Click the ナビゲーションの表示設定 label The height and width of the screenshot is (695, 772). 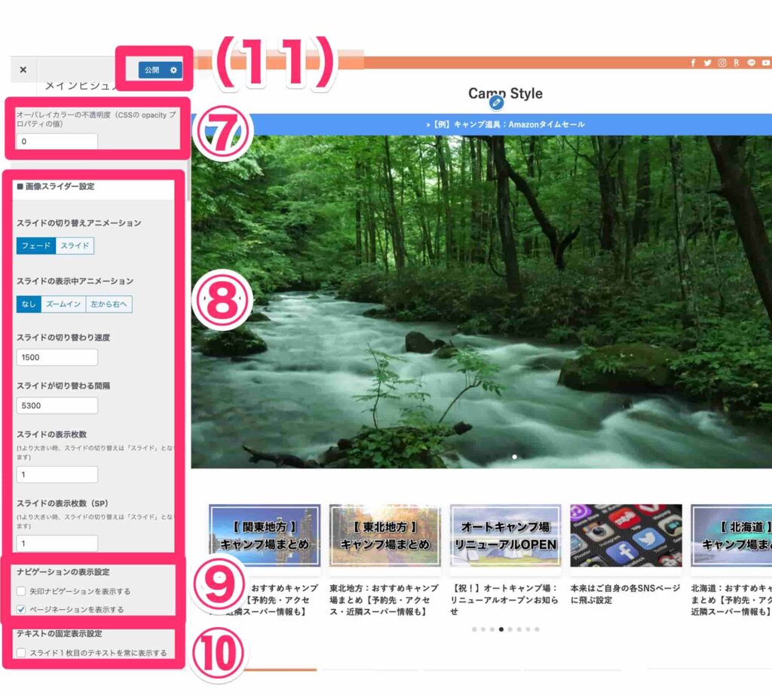[63, 572]
